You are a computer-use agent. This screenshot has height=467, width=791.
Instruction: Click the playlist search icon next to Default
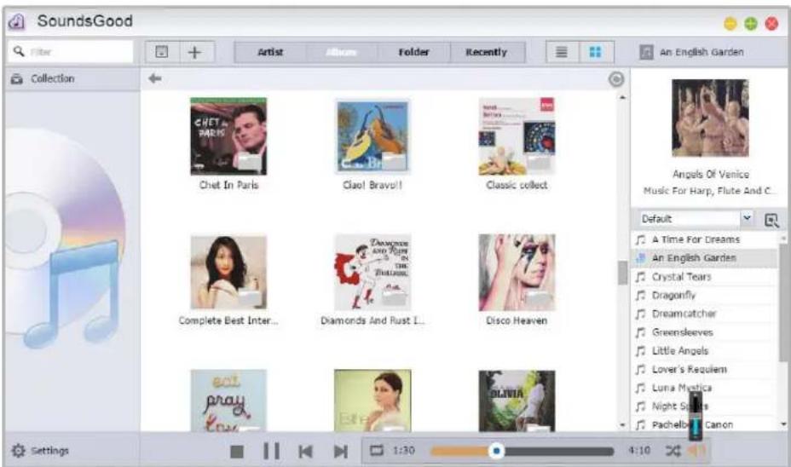pos(771,220)
